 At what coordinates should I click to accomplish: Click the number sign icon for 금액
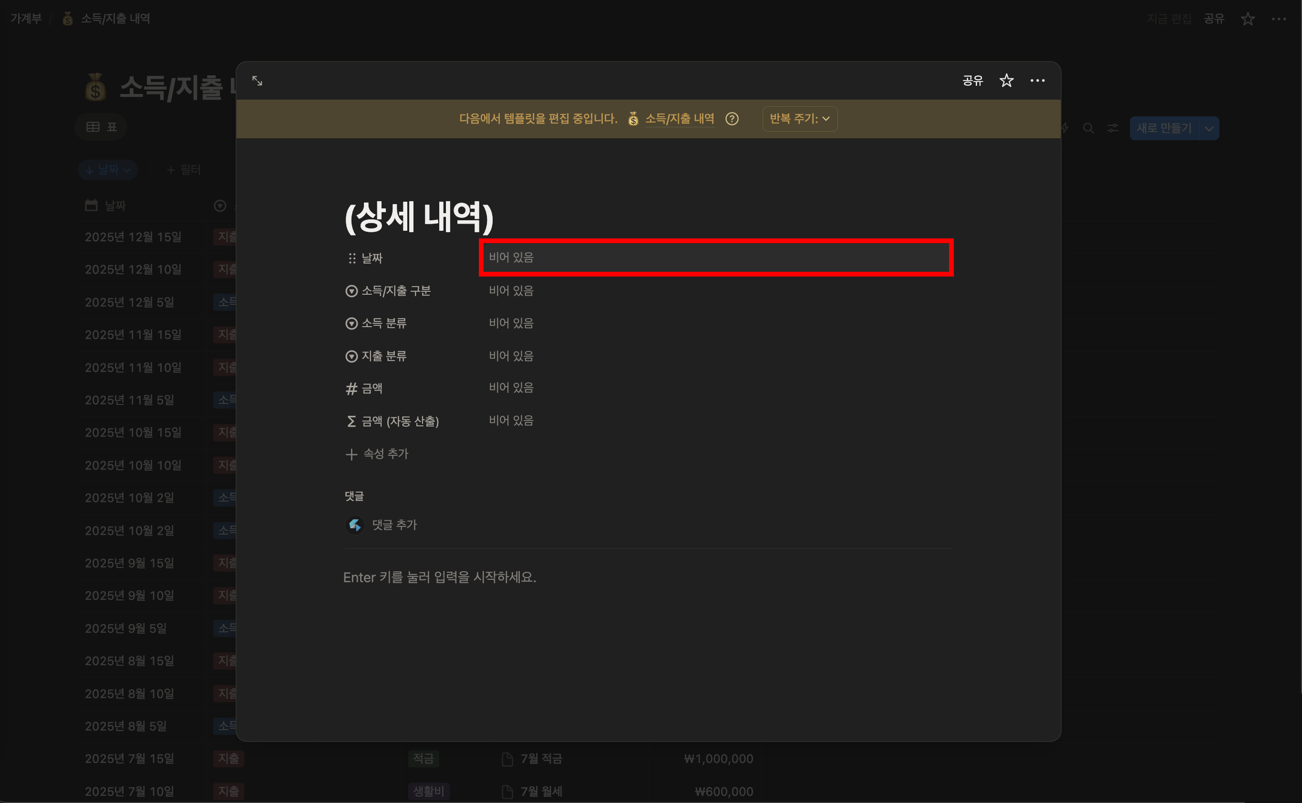click(x=351, y=389)
